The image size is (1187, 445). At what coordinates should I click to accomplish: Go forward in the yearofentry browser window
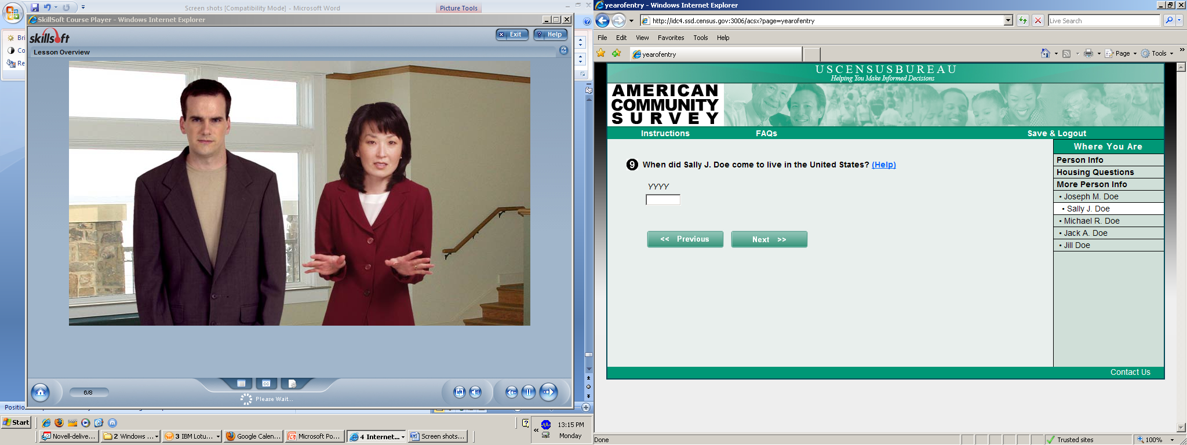tap(619, 21)
